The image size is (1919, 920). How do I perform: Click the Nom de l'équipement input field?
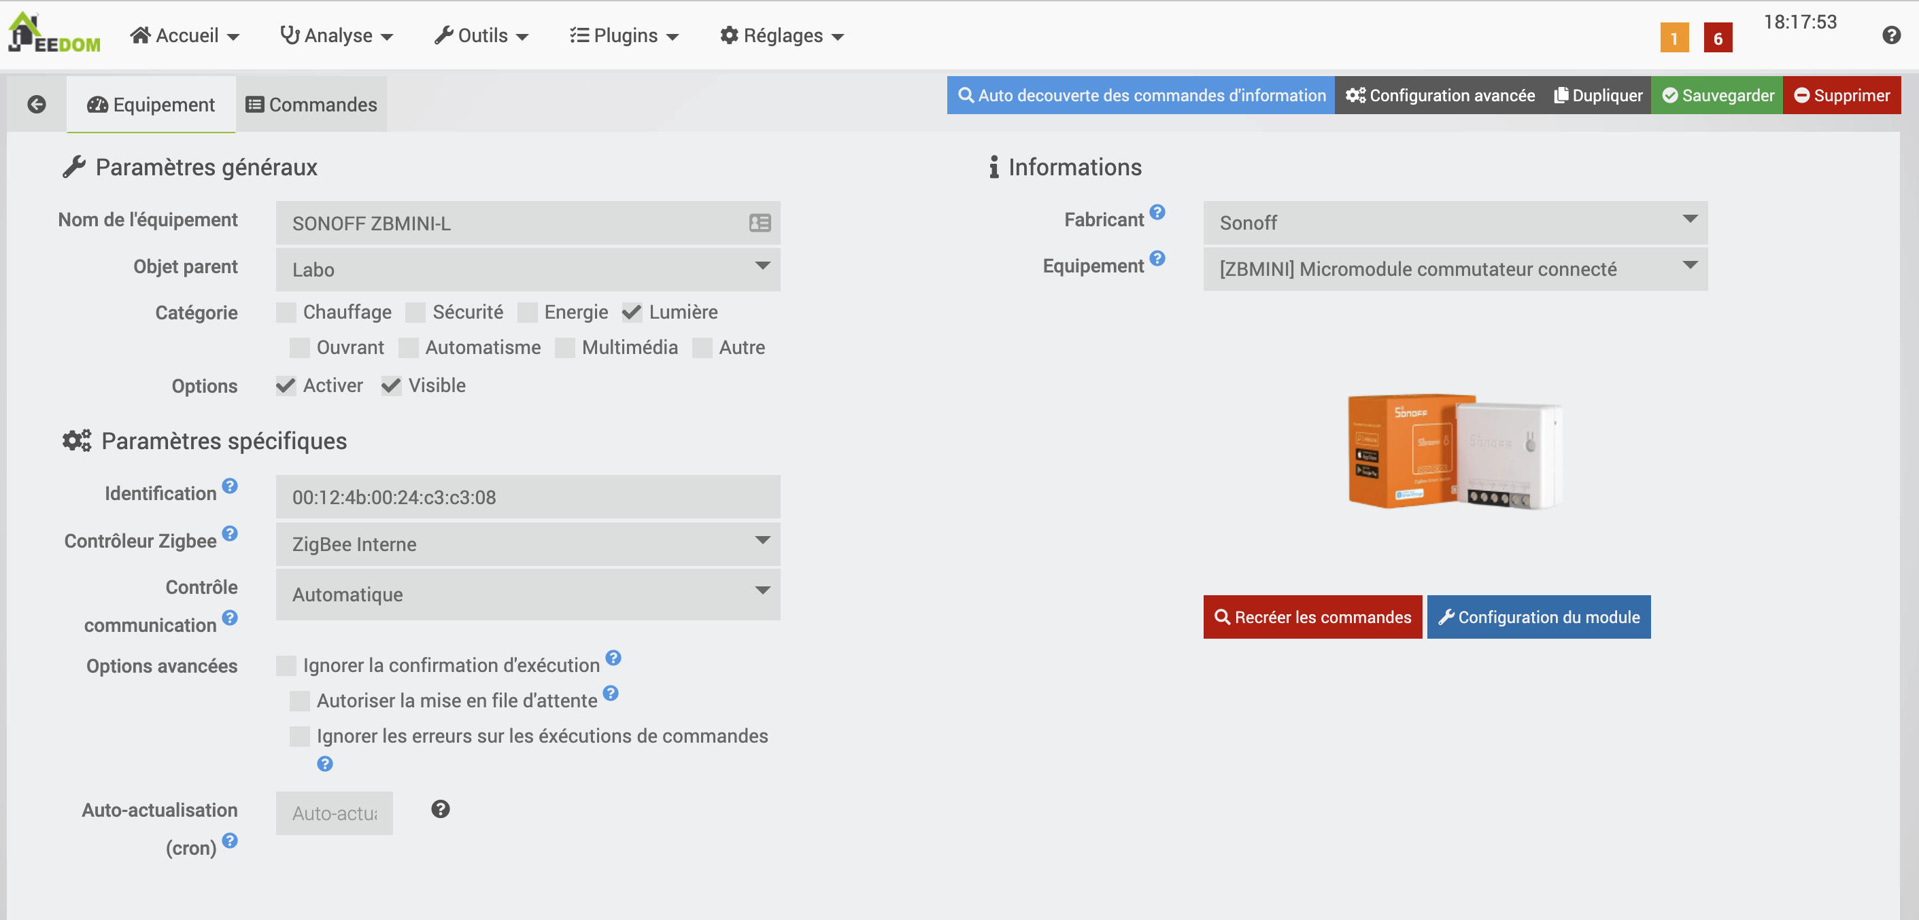click(x=528, y=223)
